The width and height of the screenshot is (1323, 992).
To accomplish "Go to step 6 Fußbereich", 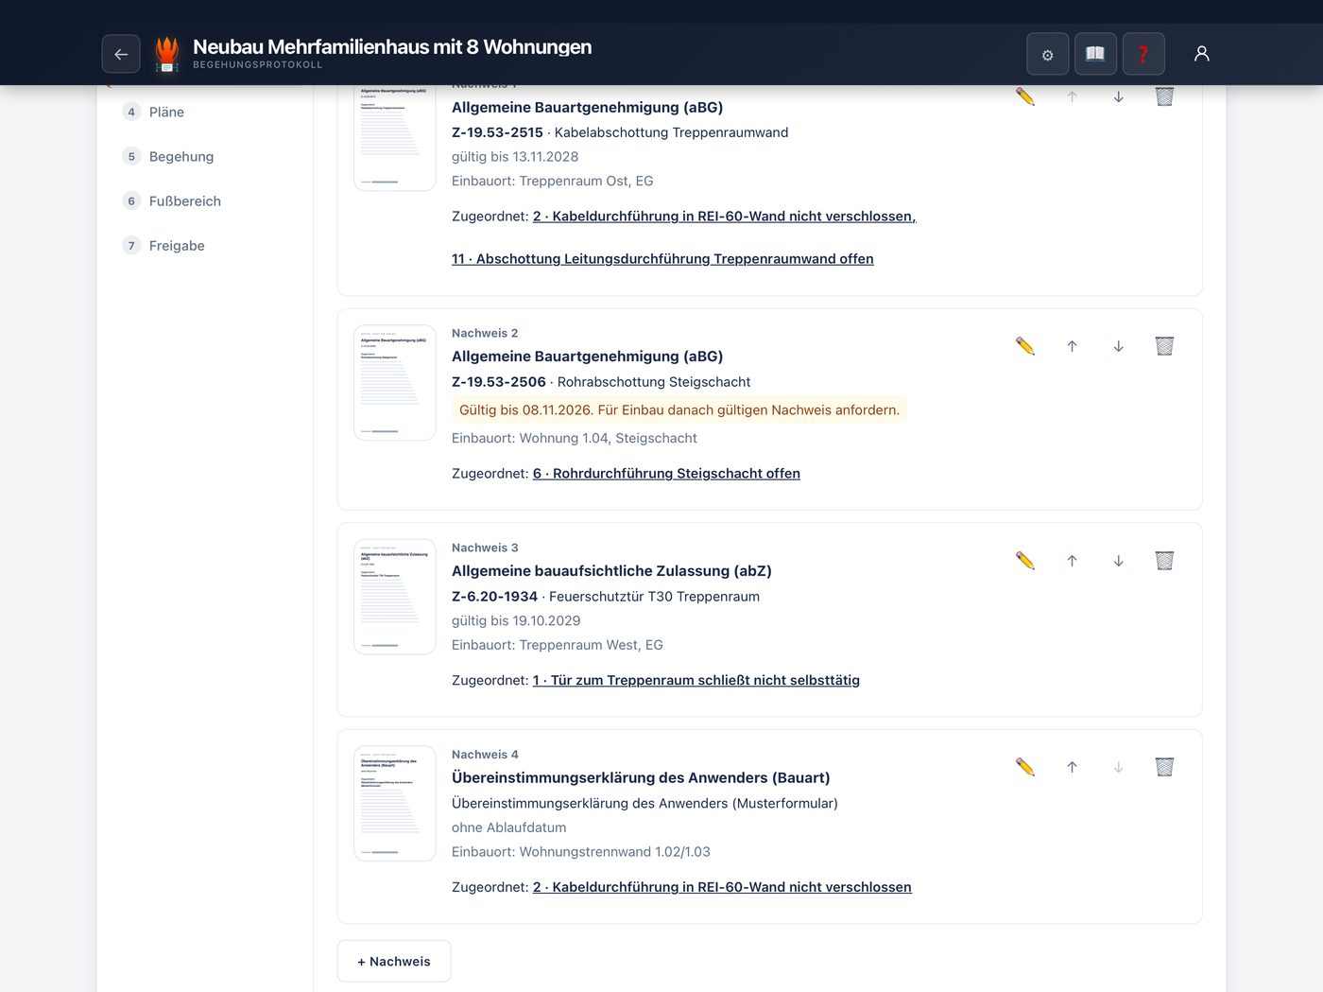I will pyautogui.click(x=172, y=200).
